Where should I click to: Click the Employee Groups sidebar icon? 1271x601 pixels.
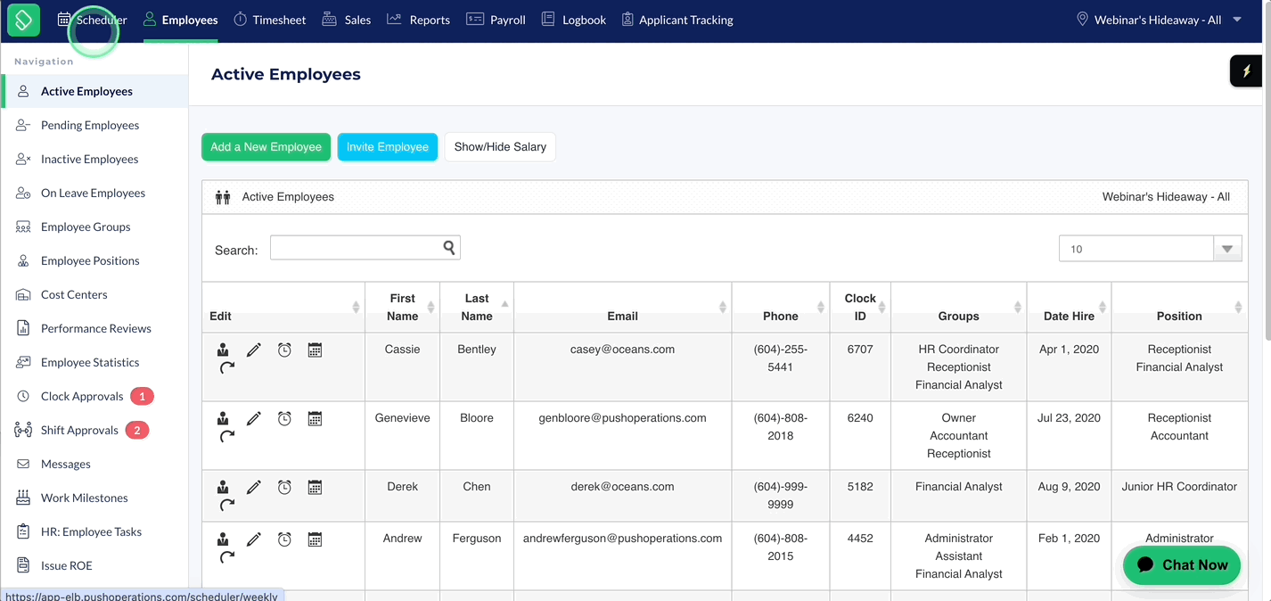tap(23, 226)
